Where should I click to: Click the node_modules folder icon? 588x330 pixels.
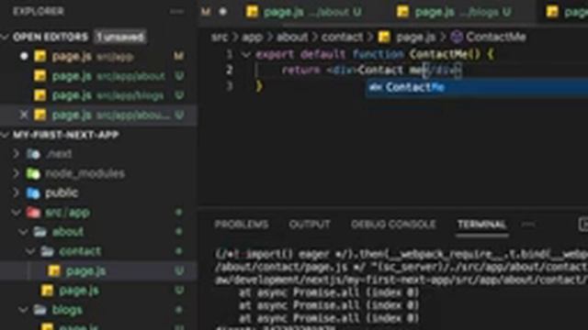point(33,173)
